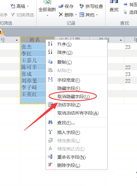Choose 重命名字段(N) menu entry

71,157
